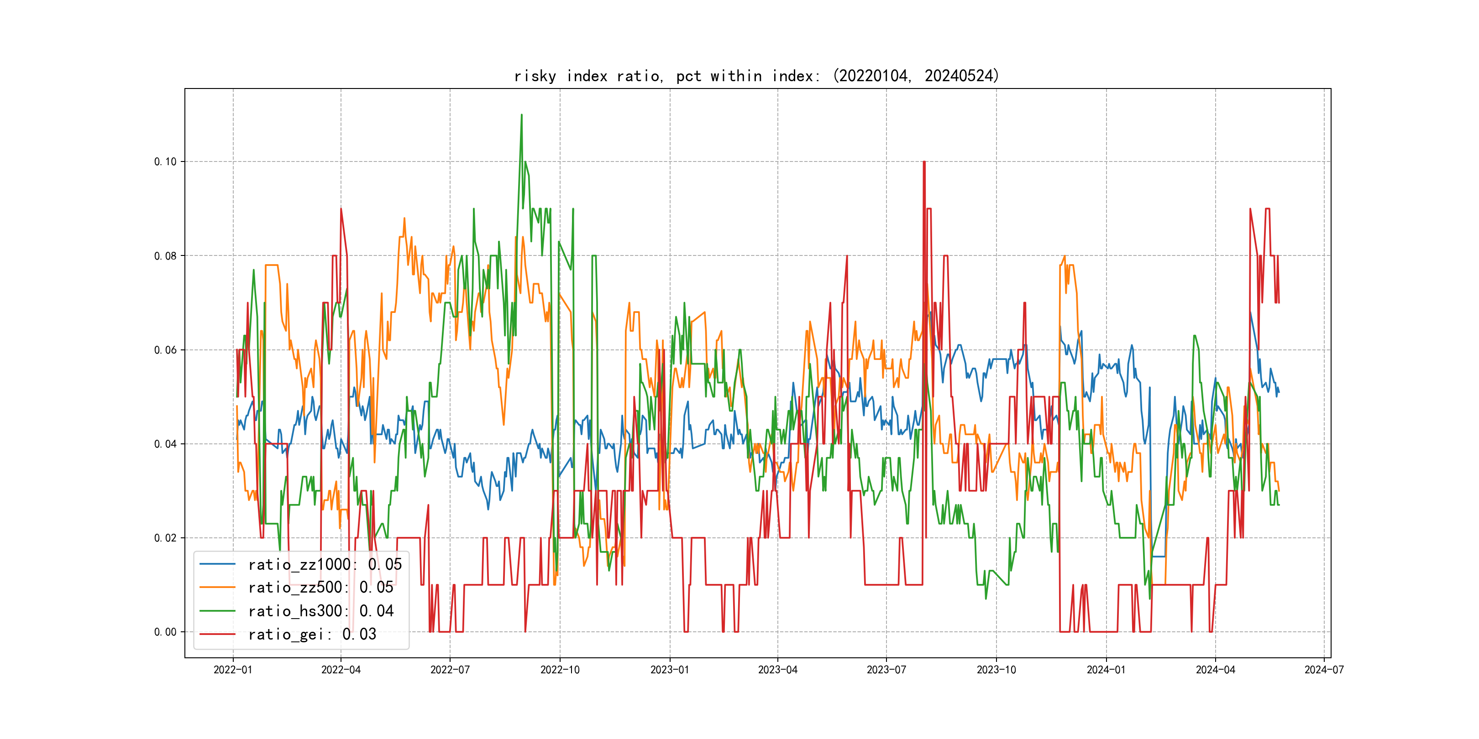Screen dimensions: 1479x739
Task: Click the 0.00 y-axis tick label
Action: pos(165,632)
